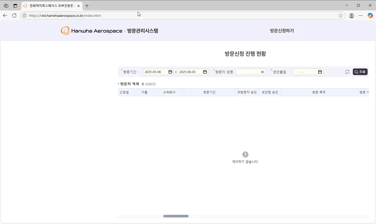Open the 방문신청하기 page

point(282,31)
